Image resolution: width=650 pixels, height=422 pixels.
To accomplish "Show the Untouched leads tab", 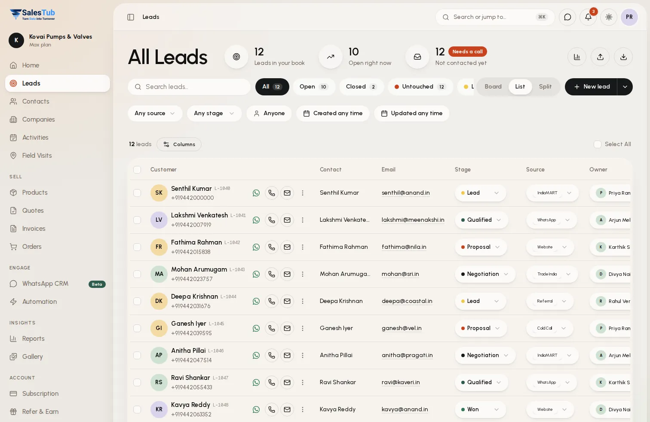I will [x=420, y=87].
